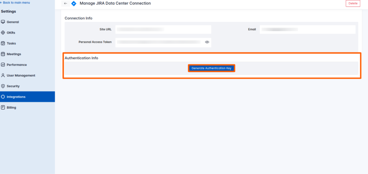The width and height of the screenshot is (368, 174).
Task: Click into the Personal Access Token field
Action: 163,43
